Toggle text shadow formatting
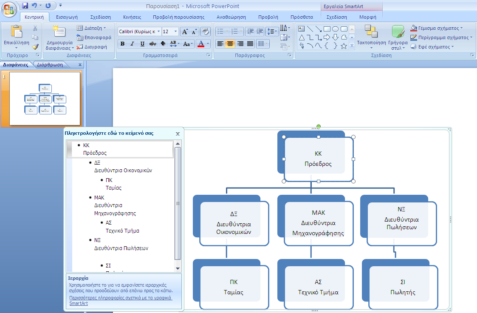 tap(163, 44)
